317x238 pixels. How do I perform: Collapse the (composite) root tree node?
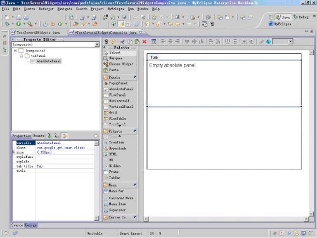click(15, 51)
